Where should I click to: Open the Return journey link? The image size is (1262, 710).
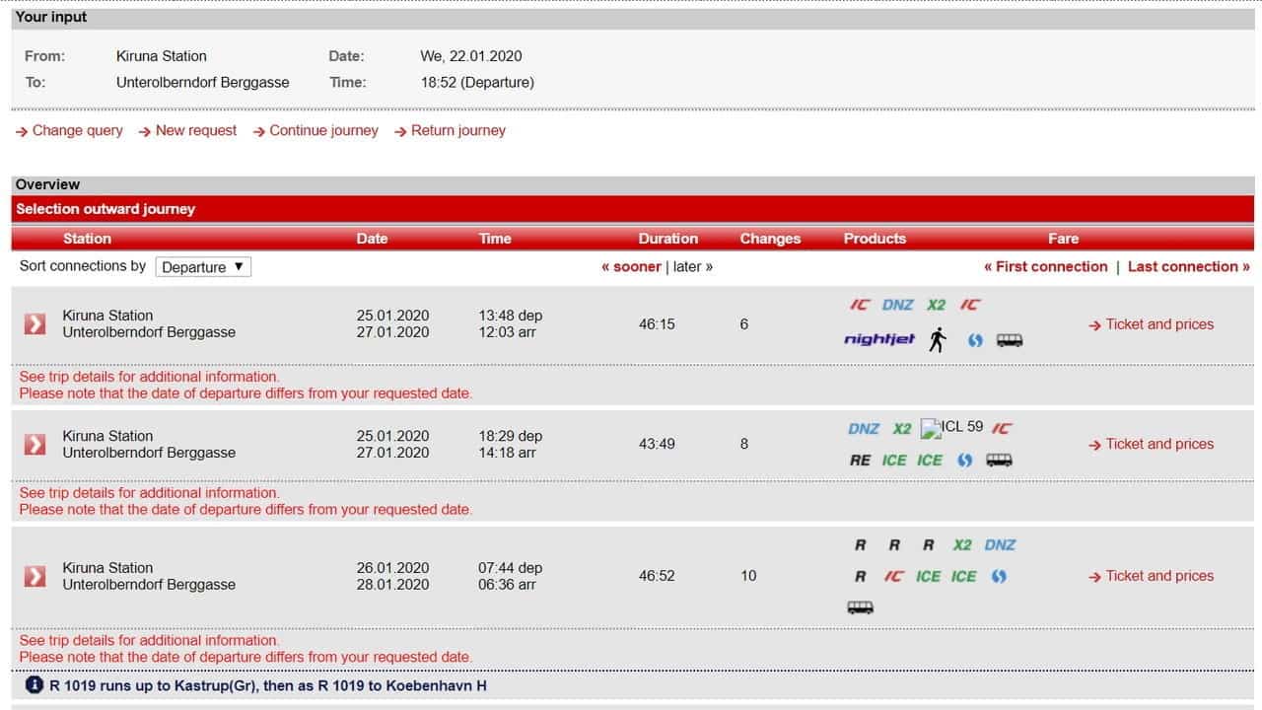click(x=457, y=130)
